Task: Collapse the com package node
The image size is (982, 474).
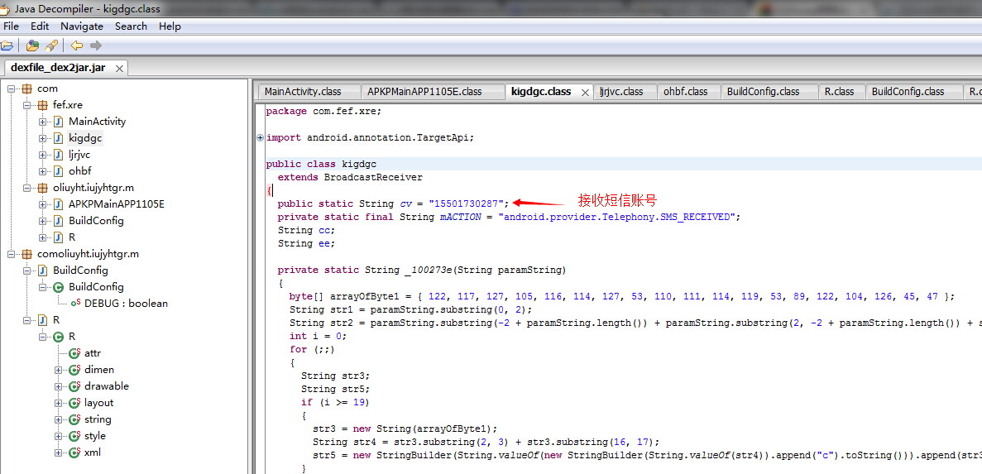Action: click(x=12, y=89)
